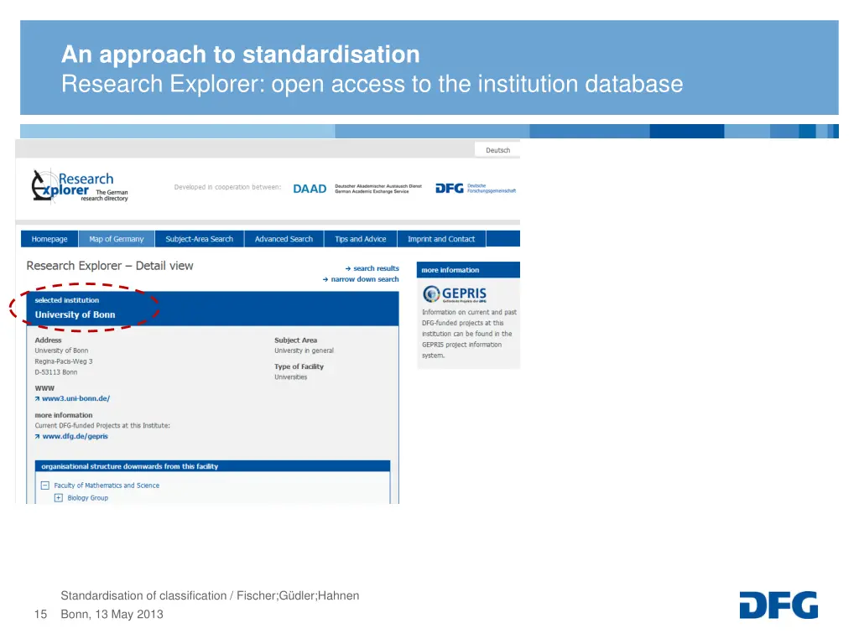This screenshot has height=644, width=859.
Task: Expand the Biology Group node
Action: point(59,498)
